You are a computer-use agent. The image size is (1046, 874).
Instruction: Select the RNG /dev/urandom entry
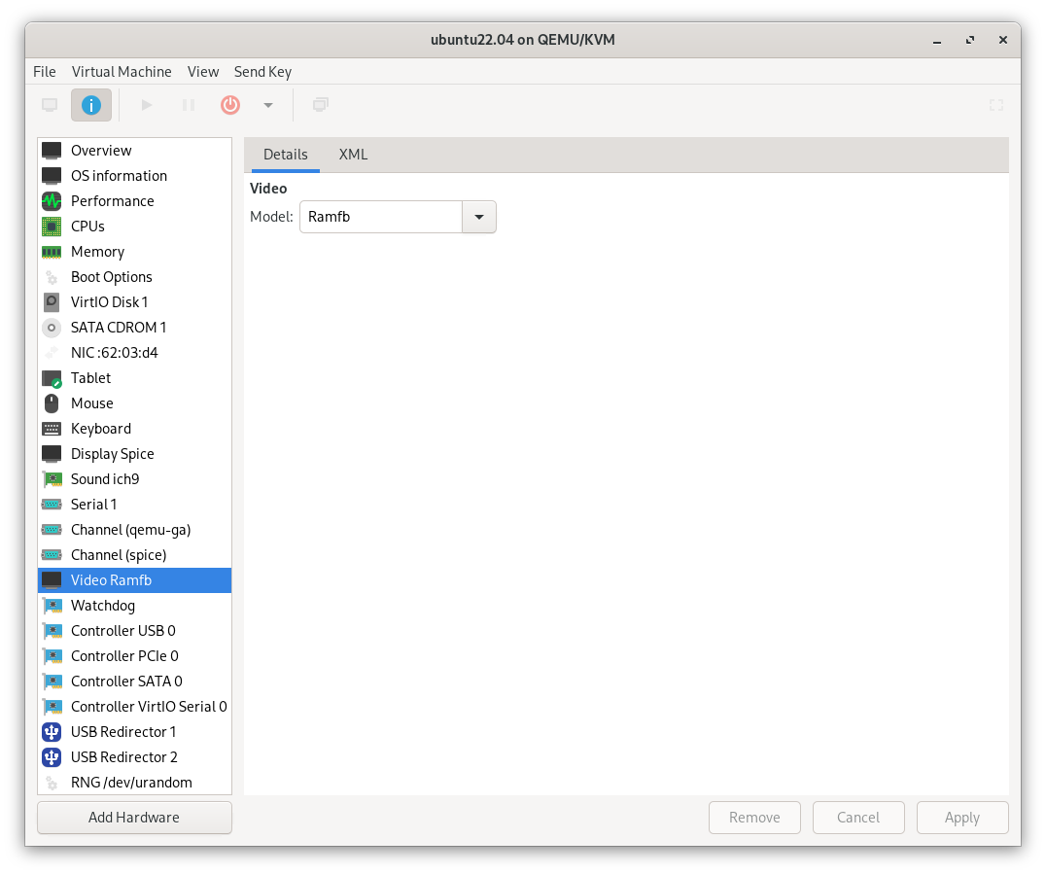(x=135, y=783)
